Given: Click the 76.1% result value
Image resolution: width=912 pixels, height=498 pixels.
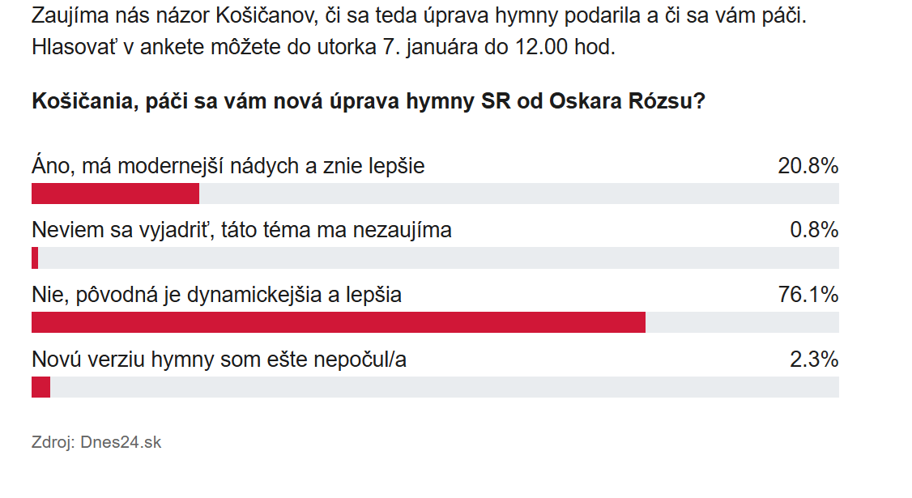Looking at the screenshot, I should (808, 296).
